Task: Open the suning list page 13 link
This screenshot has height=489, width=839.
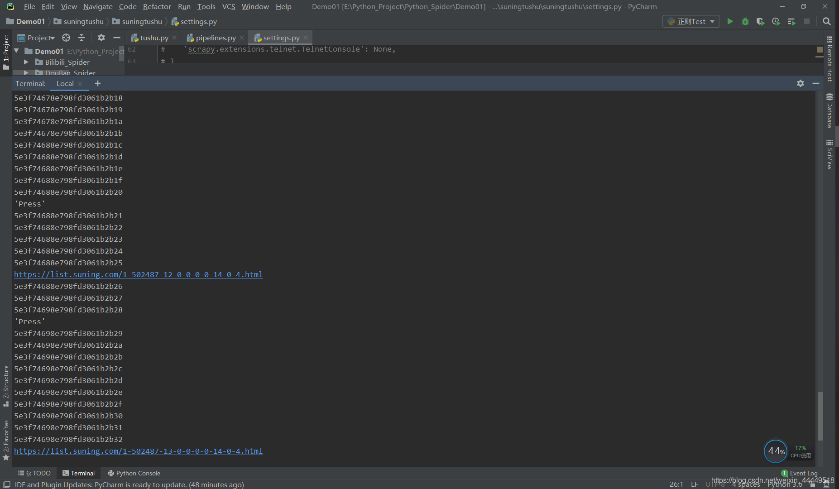Action: (138, 451)
